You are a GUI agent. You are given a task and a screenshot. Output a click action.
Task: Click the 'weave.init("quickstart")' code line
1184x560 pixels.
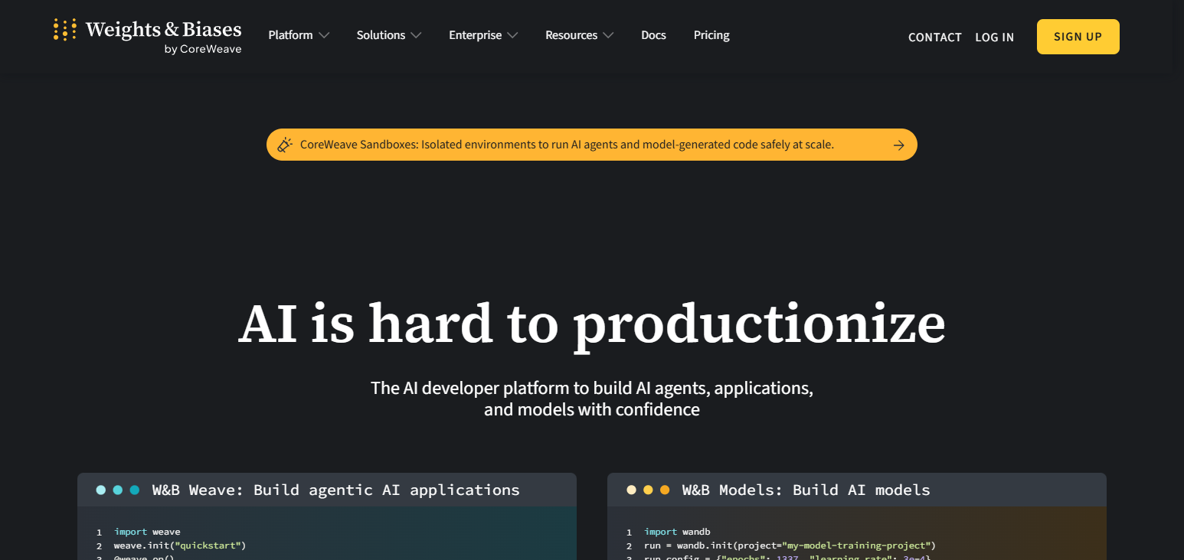pyautogui.click(x=180, y=545)
